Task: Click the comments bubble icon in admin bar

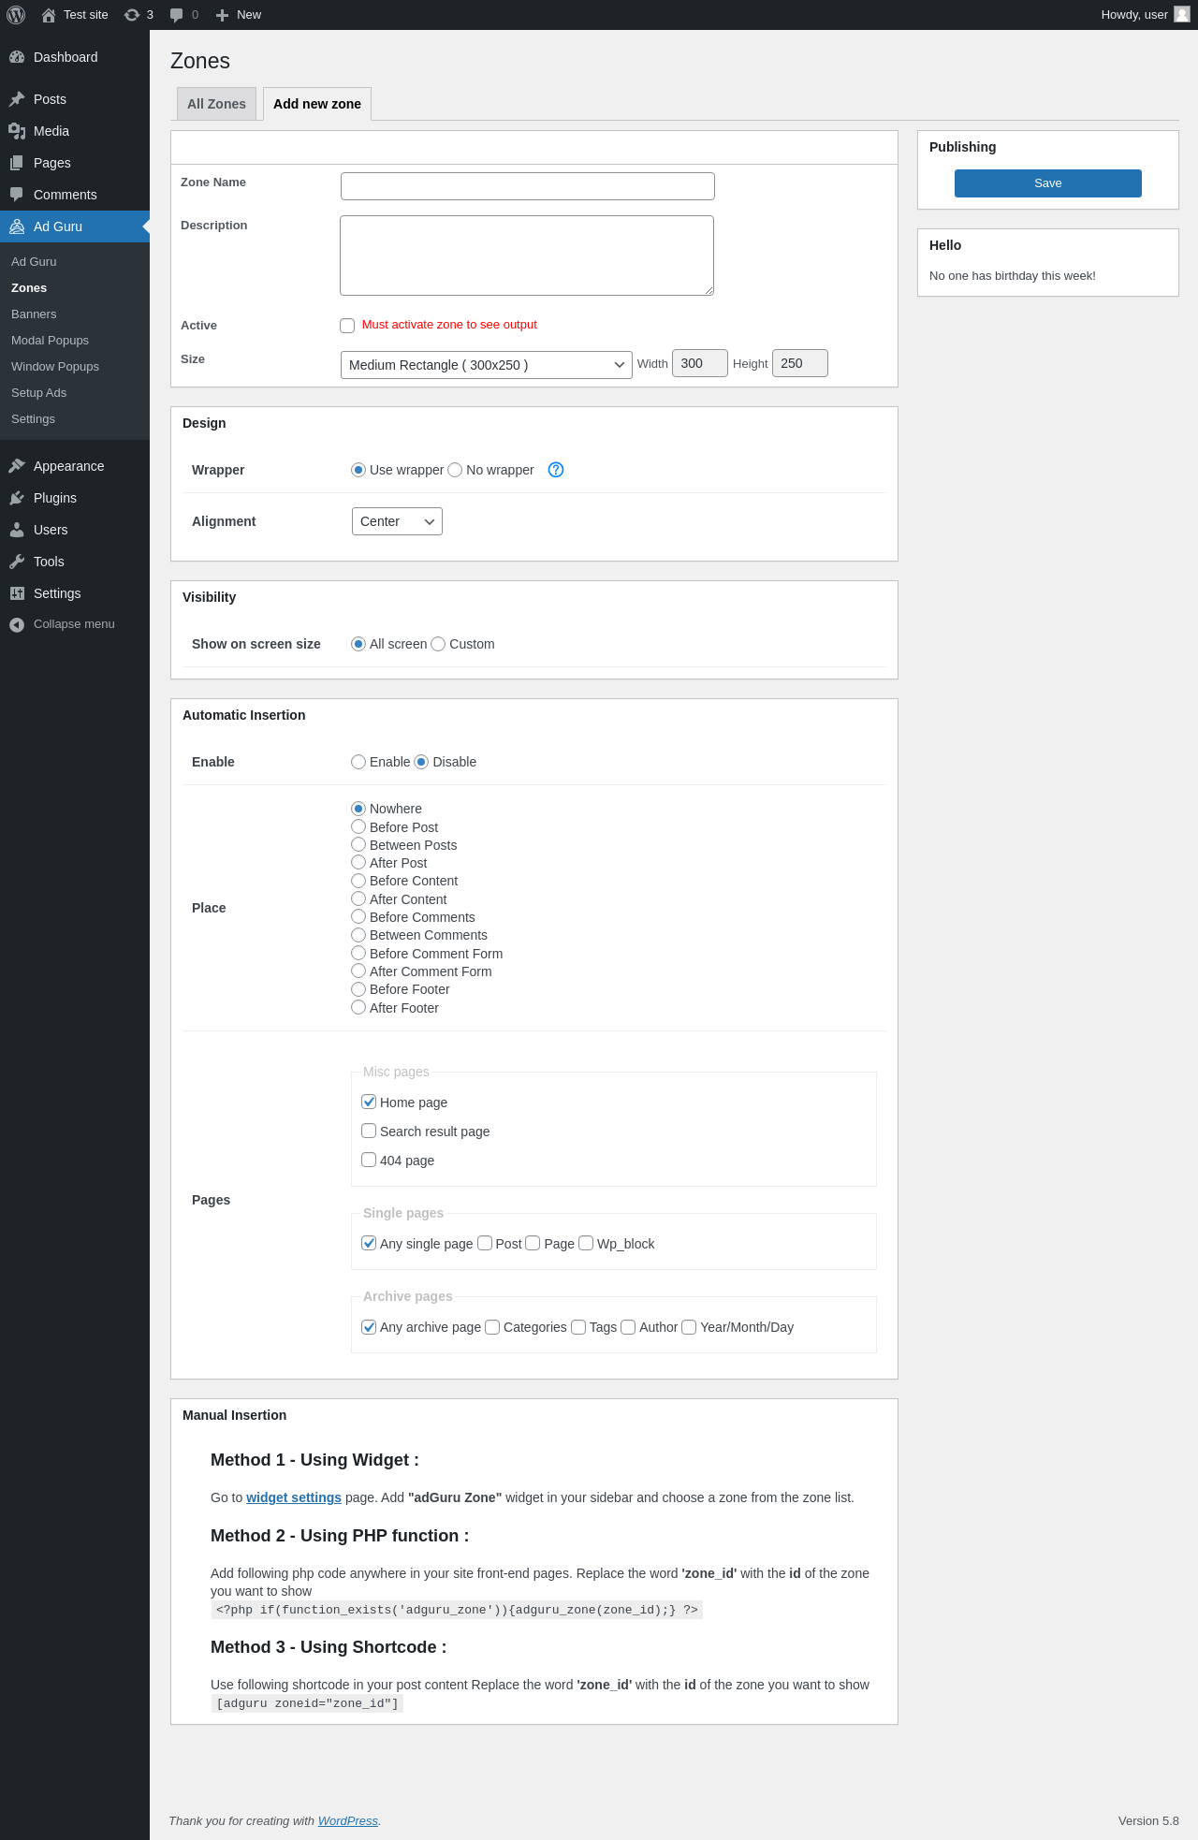Action: pos(176,15)
